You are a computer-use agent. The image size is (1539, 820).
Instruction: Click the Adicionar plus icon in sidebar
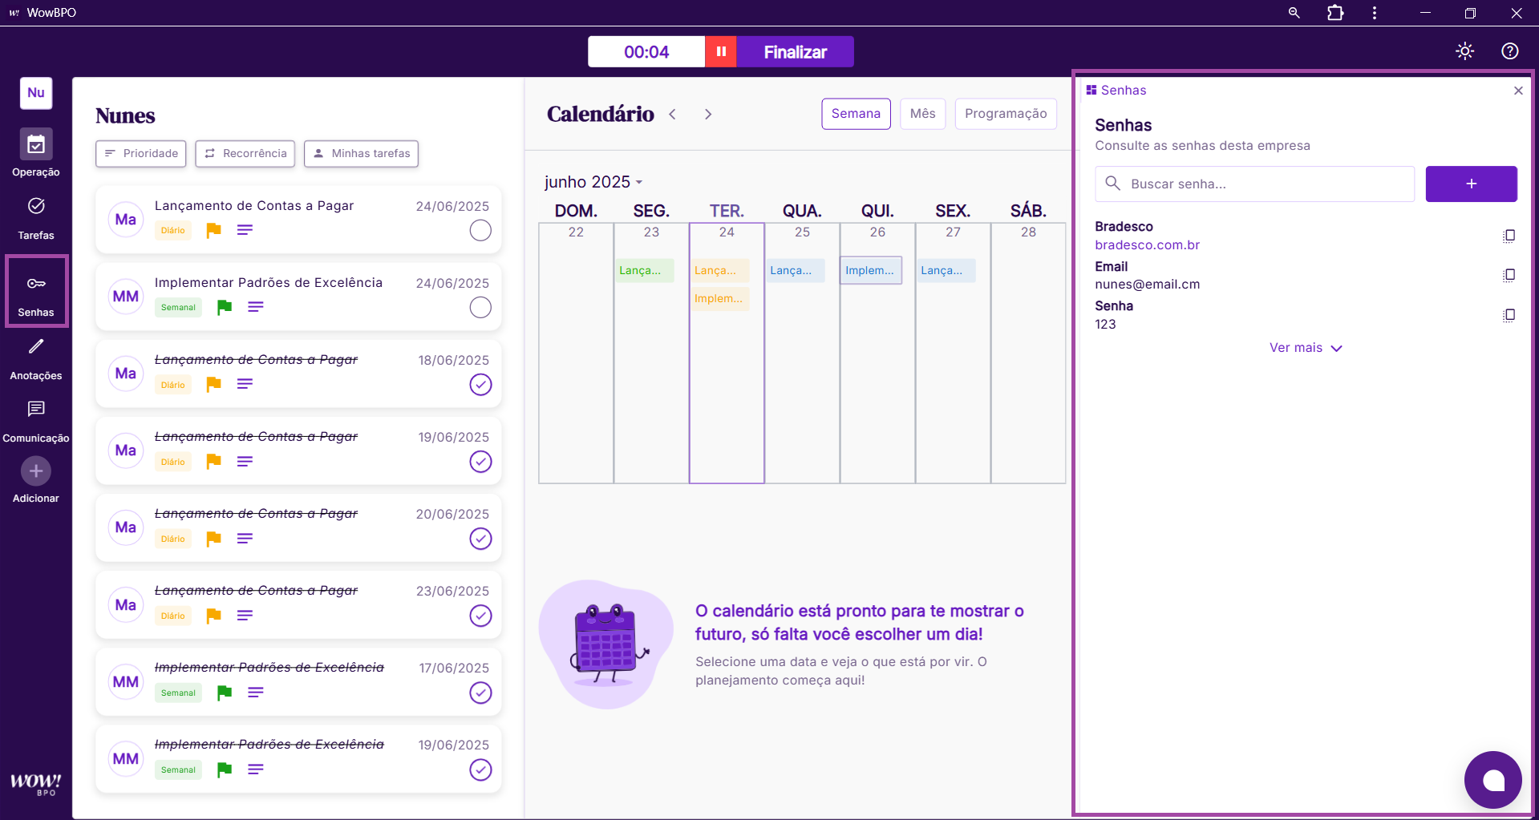click(x=36, y=471)
